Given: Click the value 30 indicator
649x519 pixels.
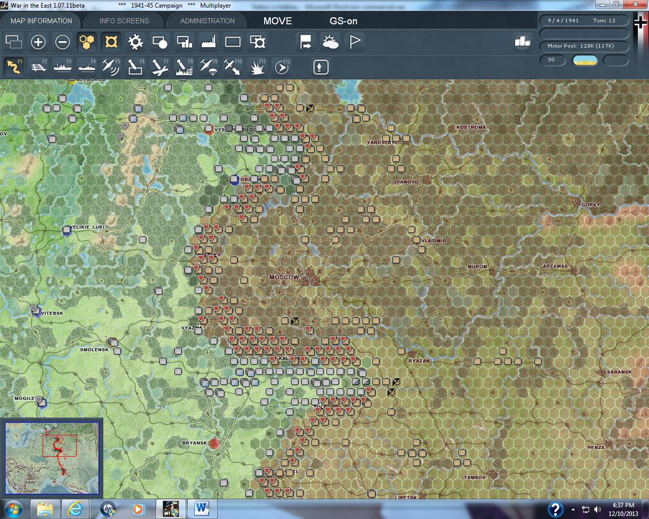Looking at the screenshot, I should click(x=553, y=60).
